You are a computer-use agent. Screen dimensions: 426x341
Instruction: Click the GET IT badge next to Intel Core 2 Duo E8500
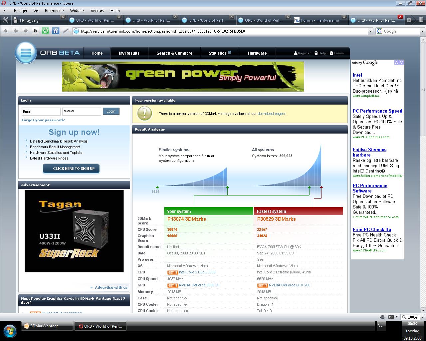(x=173, y=272)
